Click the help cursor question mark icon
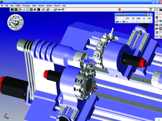 click(x=63, y=10)
